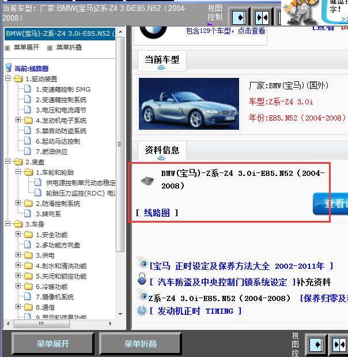Open 7.摄像机系统 document
The height and width of the screenshot is (357, 348).
pyautogui.click(x=55, y=297)
